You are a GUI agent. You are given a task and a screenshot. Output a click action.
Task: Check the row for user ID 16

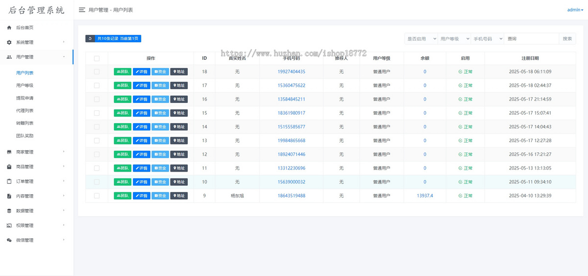pos(97,99)
